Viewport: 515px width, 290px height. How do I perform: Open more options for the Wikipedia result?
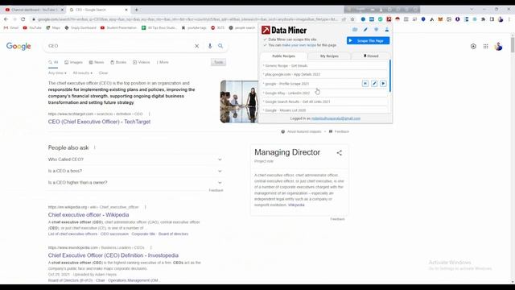point(145,207)
